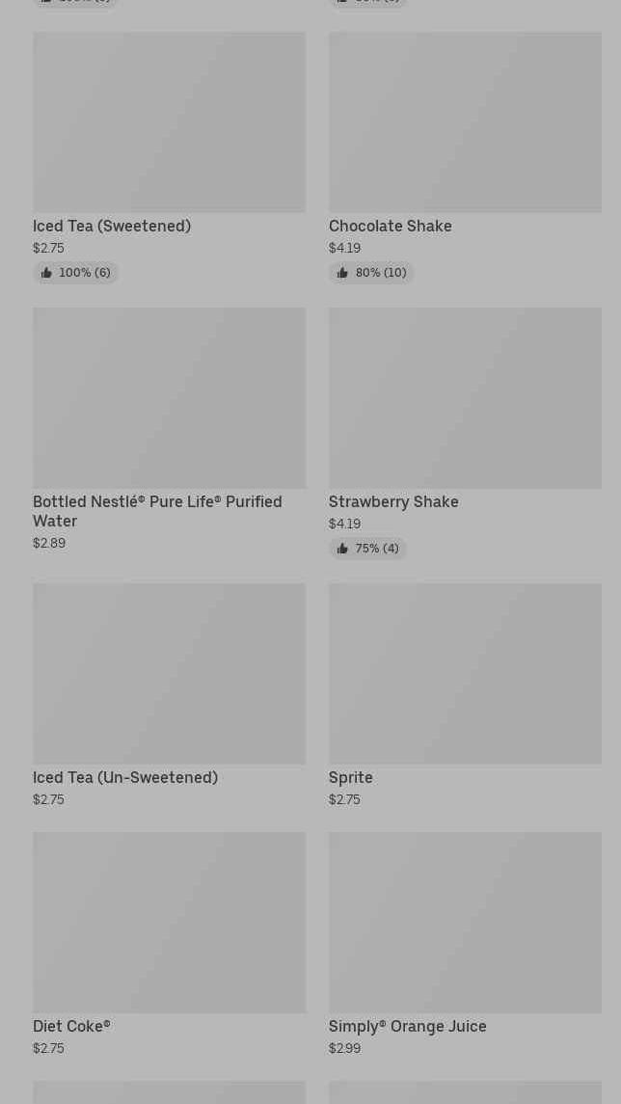
Task: Click the $2.89 bottled water price
Action: [x=49, y=544]
